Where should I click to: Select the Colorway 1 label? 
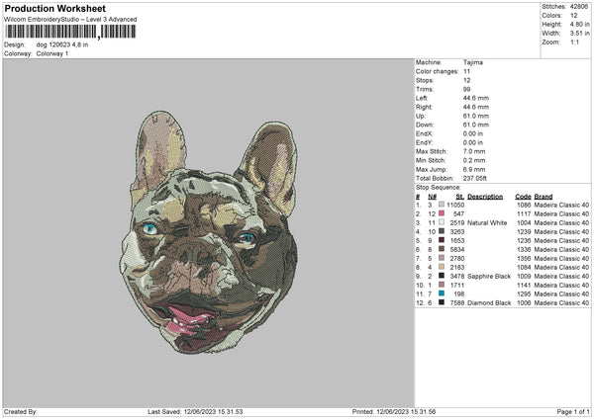(51, 52)
